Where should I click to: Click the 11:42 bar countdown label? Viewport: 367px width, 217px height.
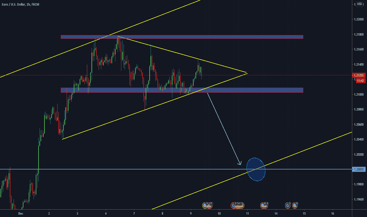pos(360,81)
